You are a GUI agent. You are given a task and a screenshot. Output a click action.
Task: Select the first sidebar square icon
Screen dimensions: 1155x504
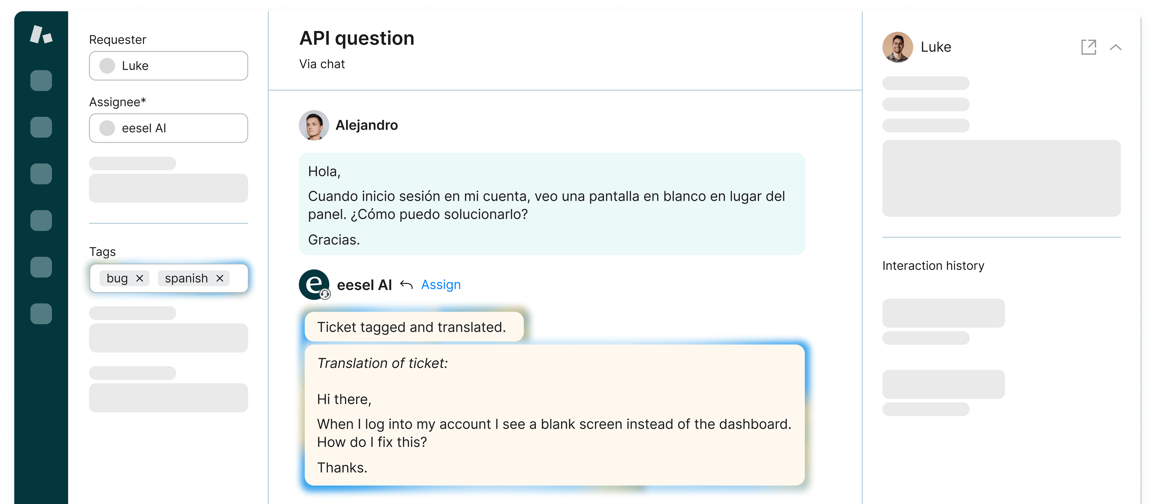pyautogui.click(x=41, y=81)
